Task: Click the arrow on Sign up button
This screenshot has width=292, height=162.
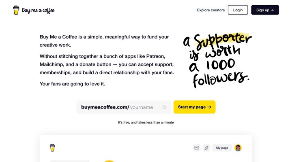Action: click(273, 10)
